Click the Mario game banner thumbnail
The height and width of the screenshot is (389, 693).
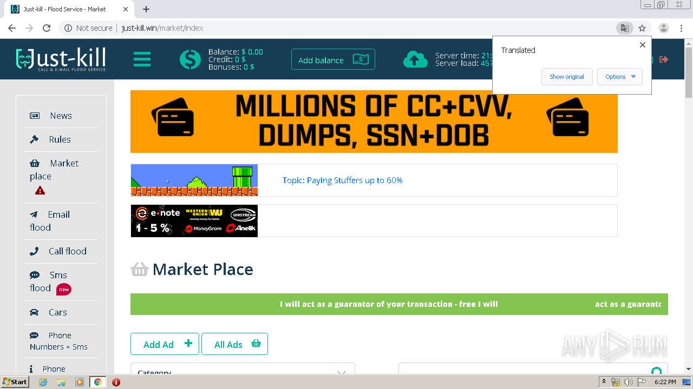194,180
